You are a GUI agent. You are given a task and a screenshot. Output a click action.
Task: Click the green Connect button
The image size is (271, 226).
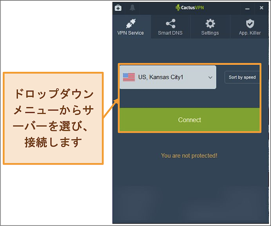pos(190,119)
